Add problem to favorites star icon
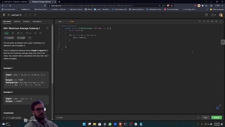The height and width of the screenshot is (127, 225). tap(35, 33)
